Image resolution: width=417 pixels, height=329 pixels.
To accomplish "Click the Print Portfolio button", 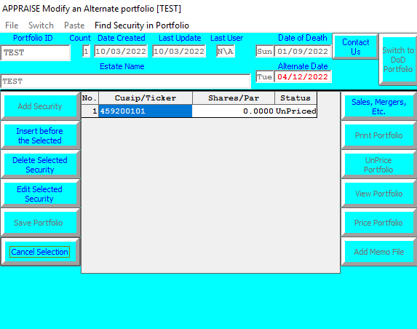I will 378,135.
